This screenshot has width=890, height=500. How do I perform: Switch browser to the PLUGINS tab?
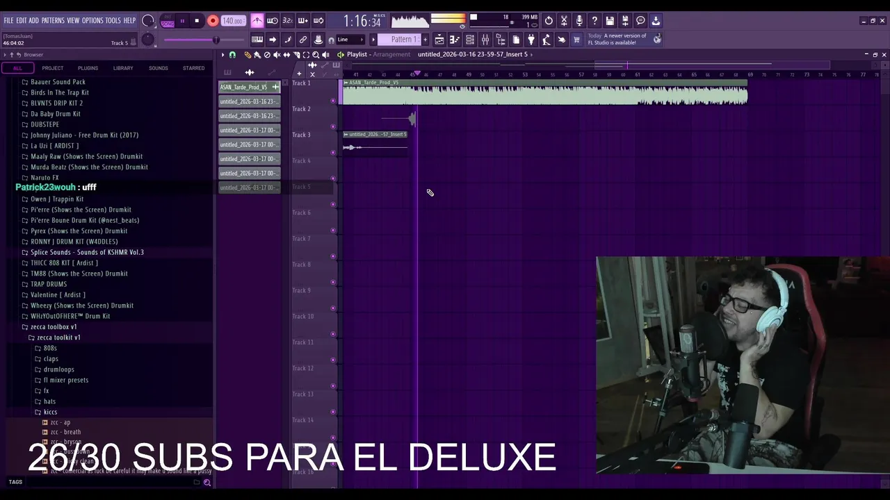tap(88, 68)
